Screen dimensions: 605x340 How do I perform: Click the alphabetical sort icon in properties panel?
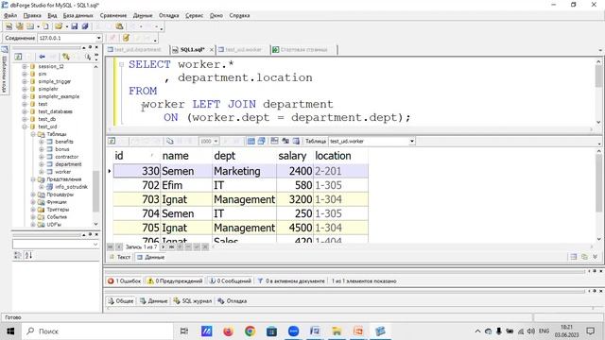(28, 255)
